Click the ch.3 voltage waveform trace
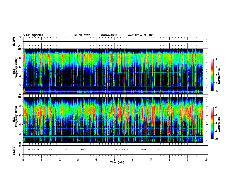 pyautogui.click(x=113, y=150)
